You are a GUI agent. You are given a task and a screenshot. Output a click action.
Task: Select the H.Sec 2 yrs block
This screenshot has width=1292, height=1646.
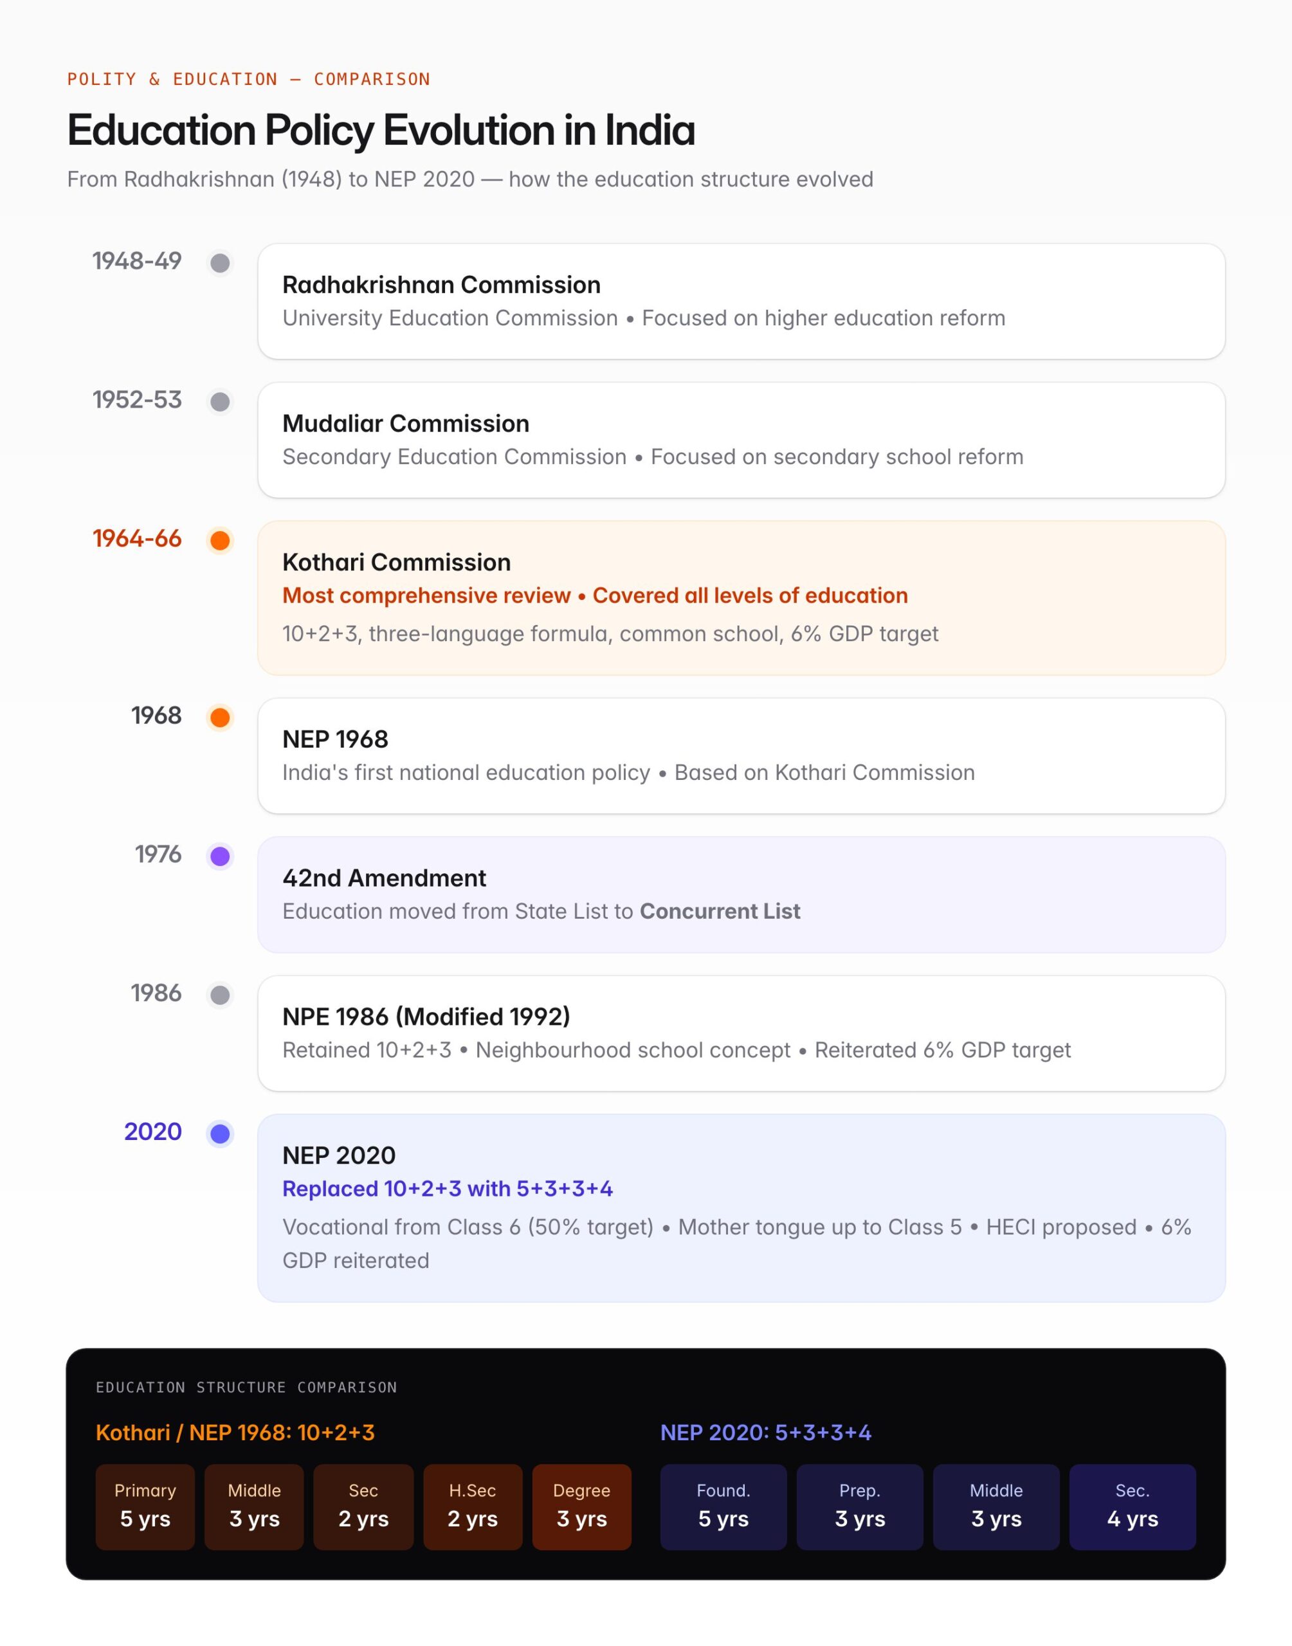473,1507
